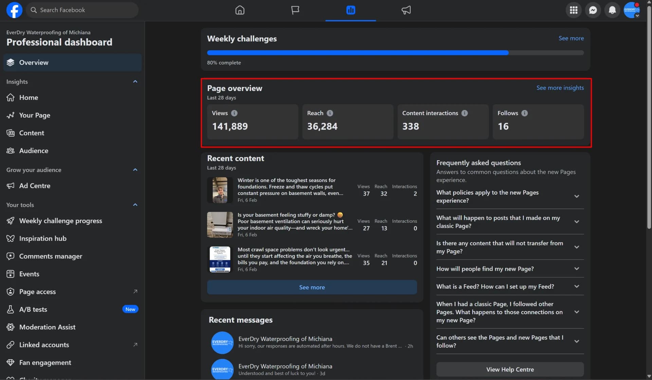Open Audience in sidebar
The height and width of the screenshot is (380, 652).
coord(72,150)
